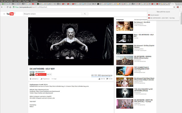Screen dimensions: 182x113
Task: Click the address bar URL
Action: coord(31,7)
